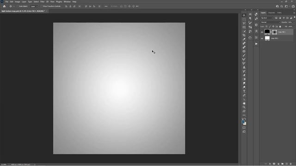Toggle lock transparent pixels
This screenshot has width=296, height=166.
[x=266, y=27]
